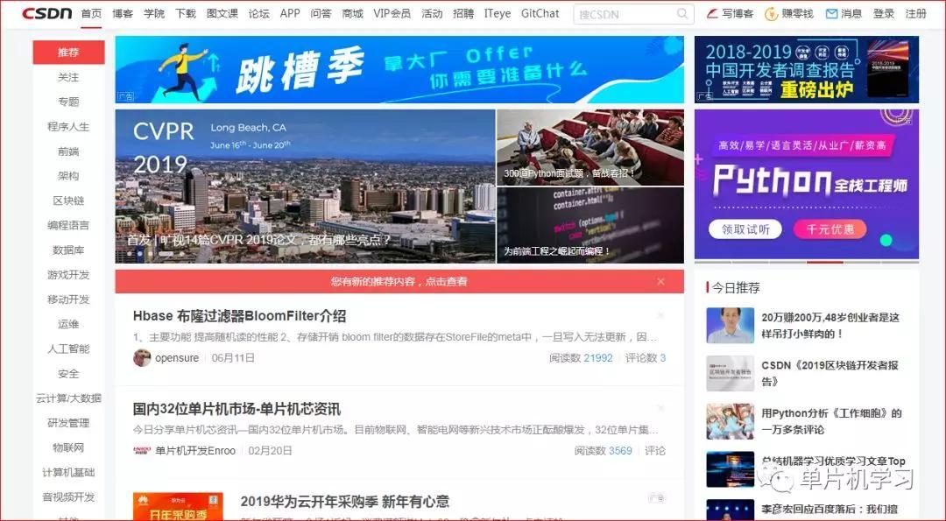This screenshot has width=946, height=521.
Task: Select the 计算机基础 sidebar category
Action: 69,473
